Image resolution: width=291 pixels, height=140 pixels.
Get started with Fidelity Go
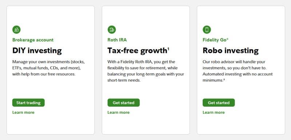coord(219,102)
